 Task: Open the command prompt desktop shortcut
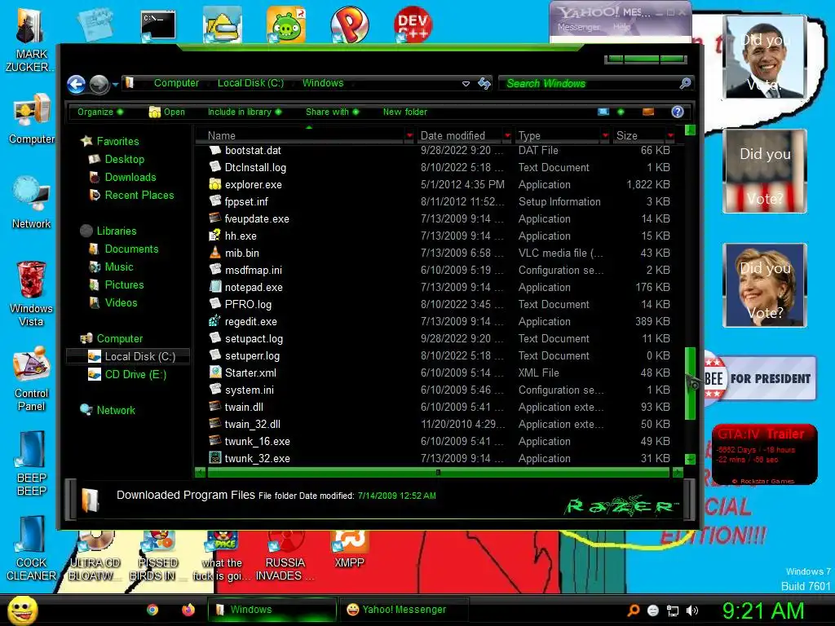point(159,25)
